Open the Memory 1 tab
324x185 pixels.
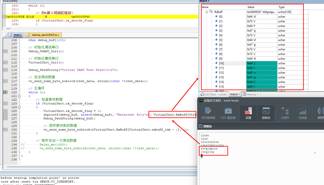click(x=251, y=94)
